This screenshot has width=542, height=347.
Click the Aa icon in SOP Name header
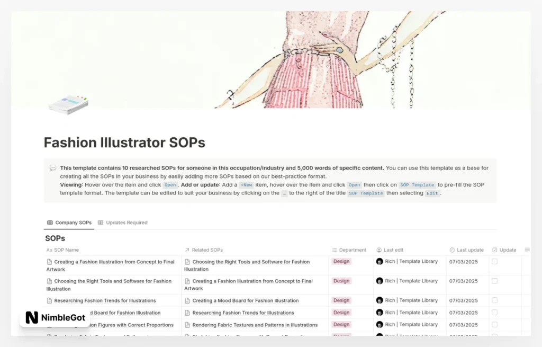[49, 250]
